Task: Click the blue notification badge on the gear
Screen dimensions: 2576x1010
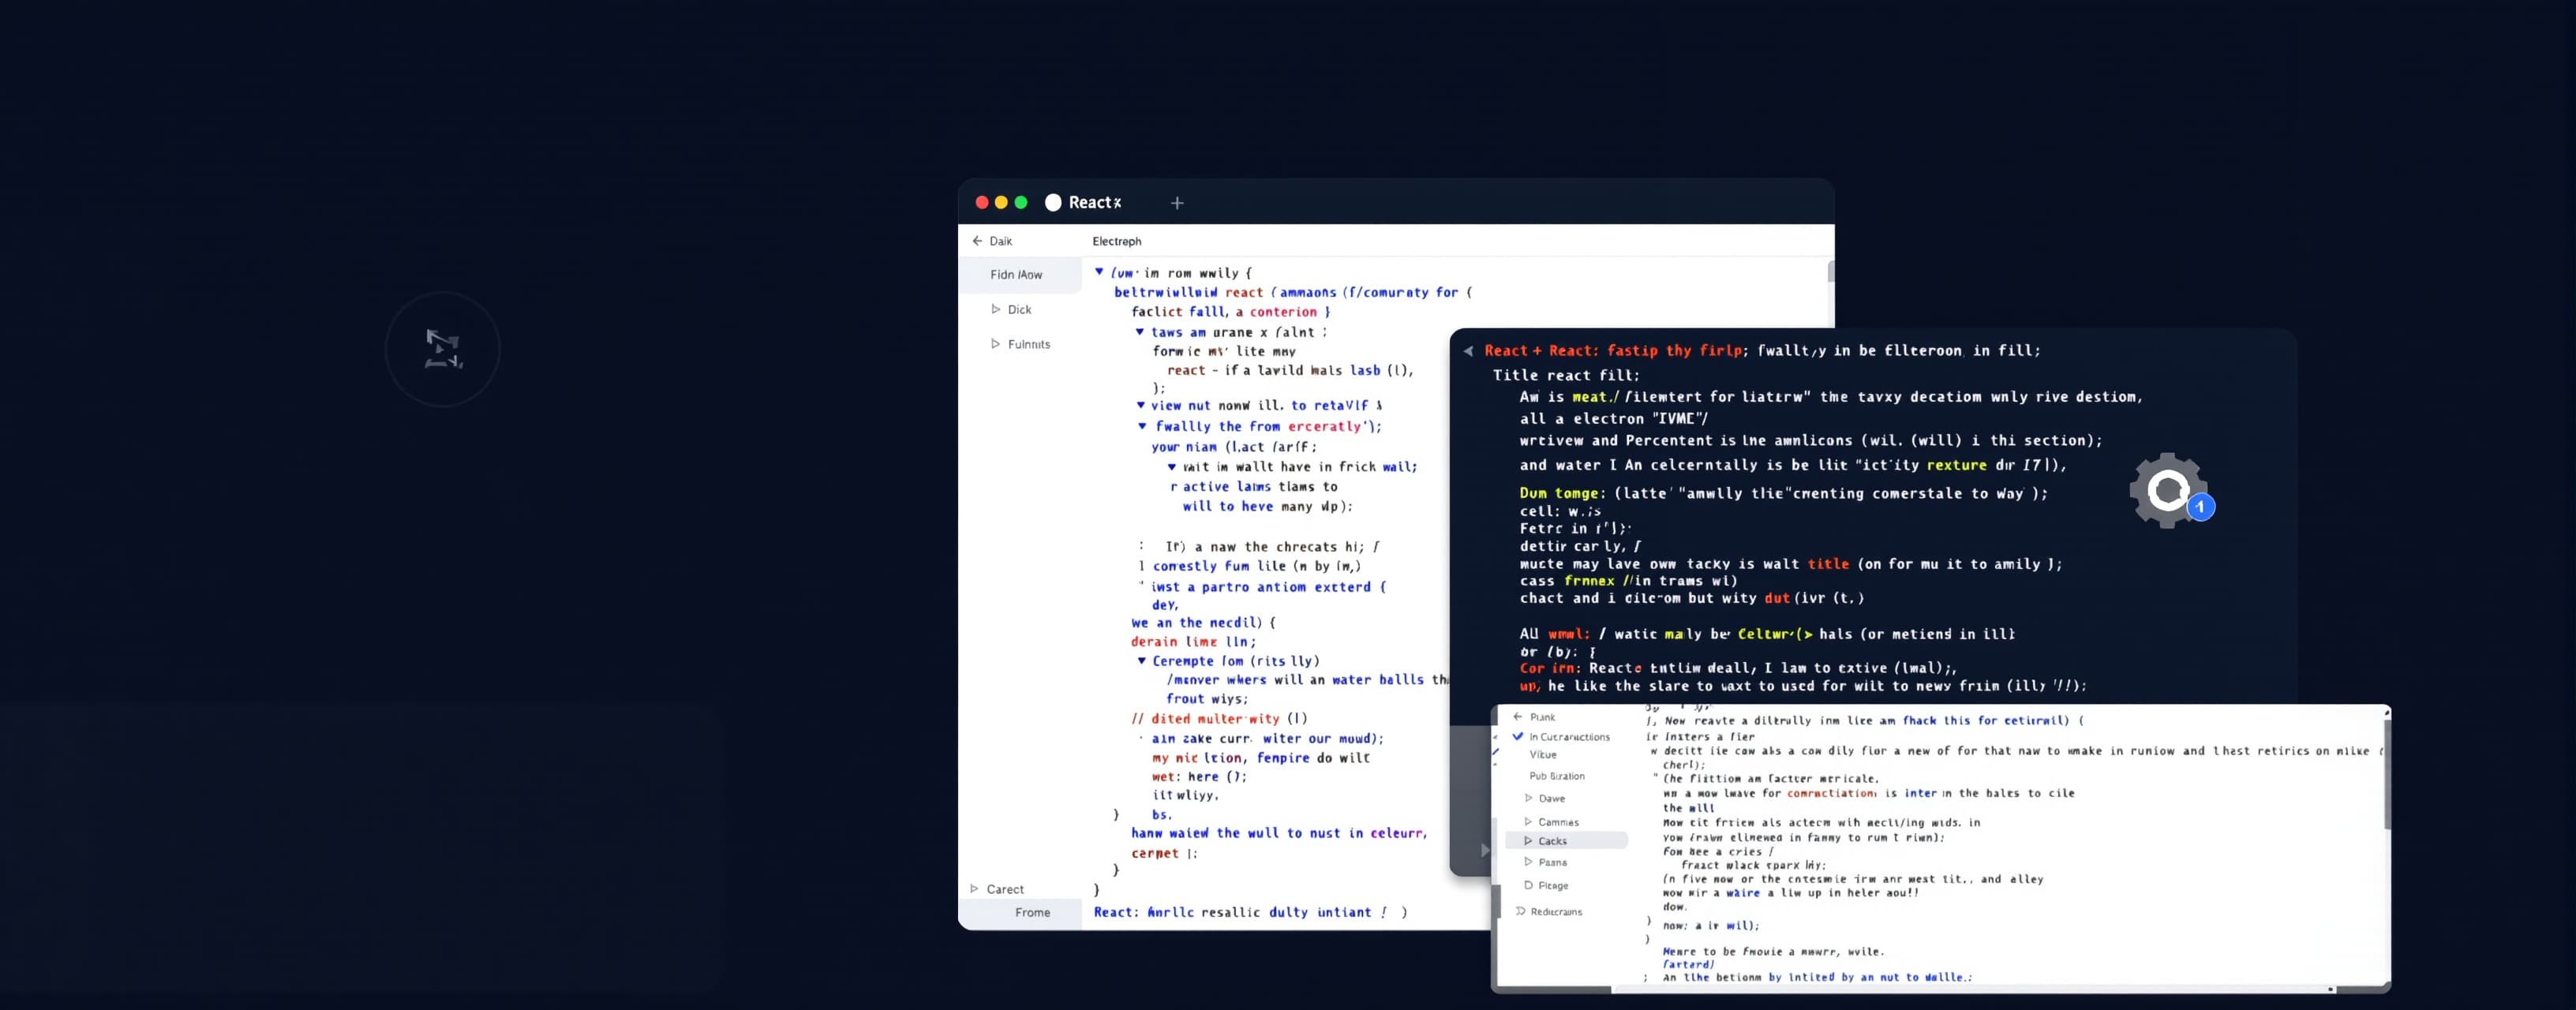Action: (2200, 507)
